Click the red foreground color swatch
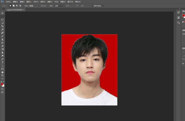Image resolution: width=185 pixels, height=121 pixels. (2, 84)
